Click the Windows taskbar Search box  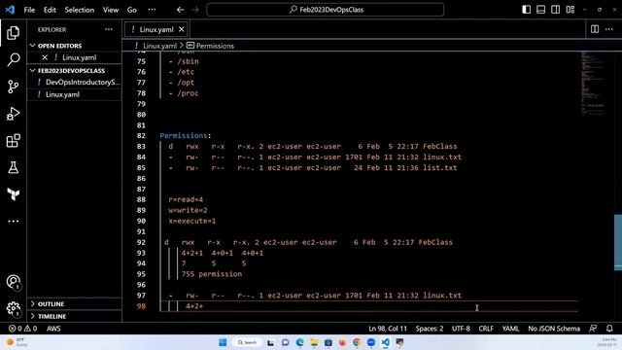click(247, 342)
